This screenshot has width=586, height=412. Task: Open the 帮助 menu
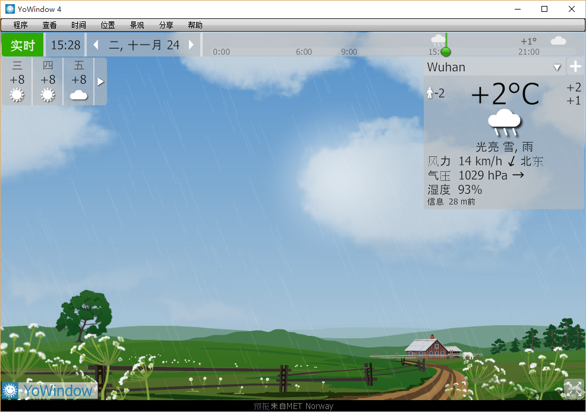pos(195,25)
